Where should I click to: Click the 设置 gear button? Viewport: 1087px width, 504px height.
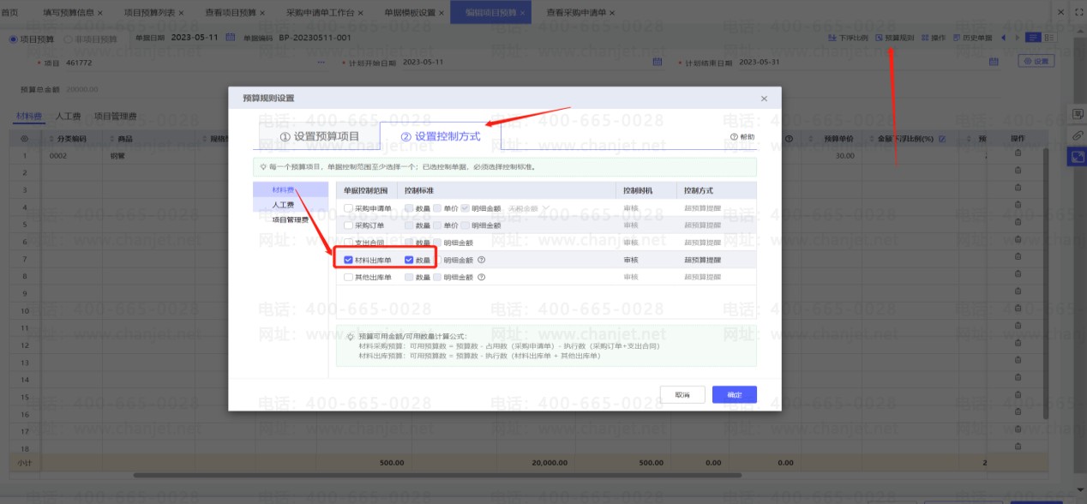click(x=1036, y=61)
